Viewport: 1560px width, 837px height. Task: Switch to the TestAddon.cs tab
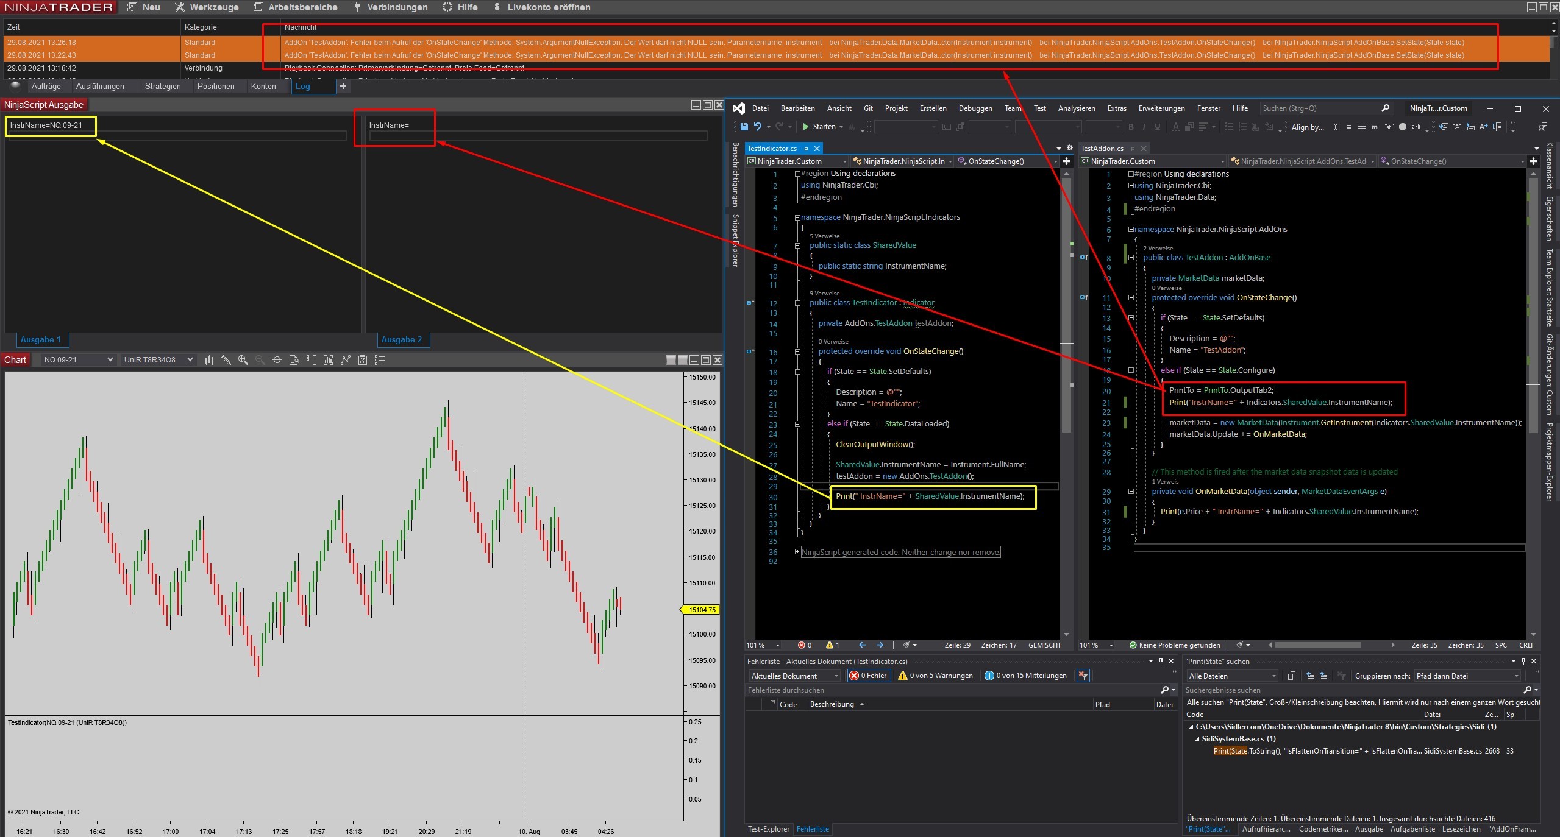coord(1102,148)
